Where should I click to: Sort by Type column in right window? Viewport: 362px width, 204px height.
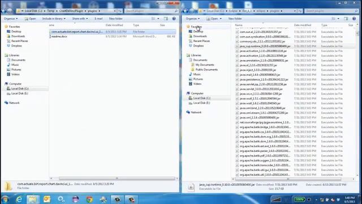point(324,25)
